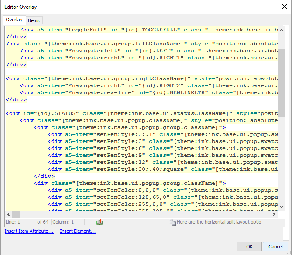Click the vertical scrollbar up arrow
The width and height of the screenshot is (292, 255).
click(x=282, y=30)
